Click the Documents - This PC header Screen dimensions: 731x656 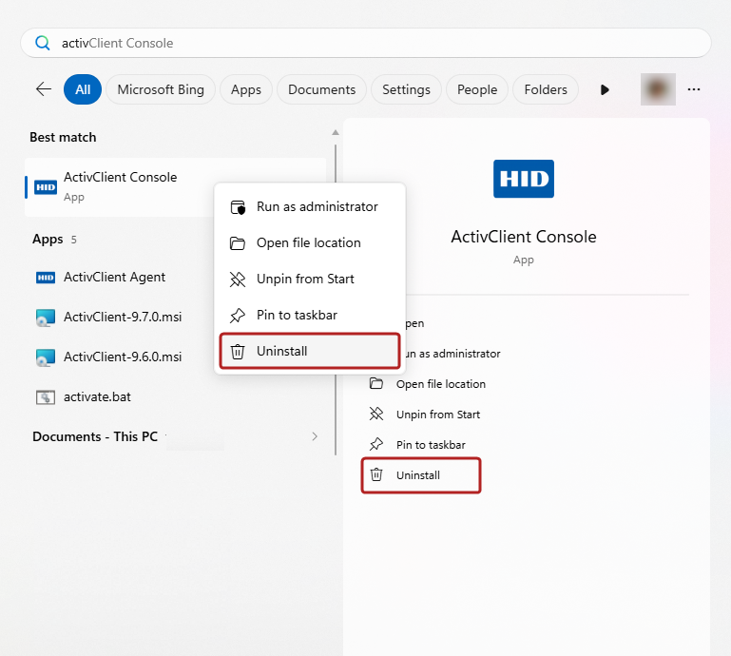pos(95,436)
